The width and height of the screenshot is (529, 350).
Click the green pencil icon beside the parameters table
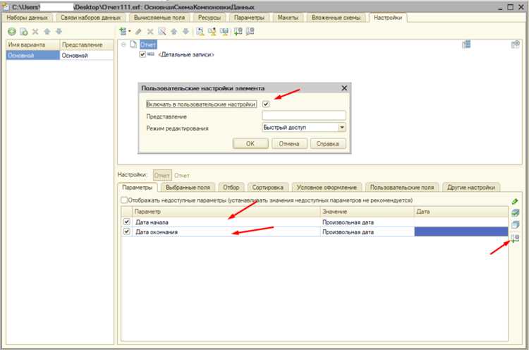[x=515, y=202]
